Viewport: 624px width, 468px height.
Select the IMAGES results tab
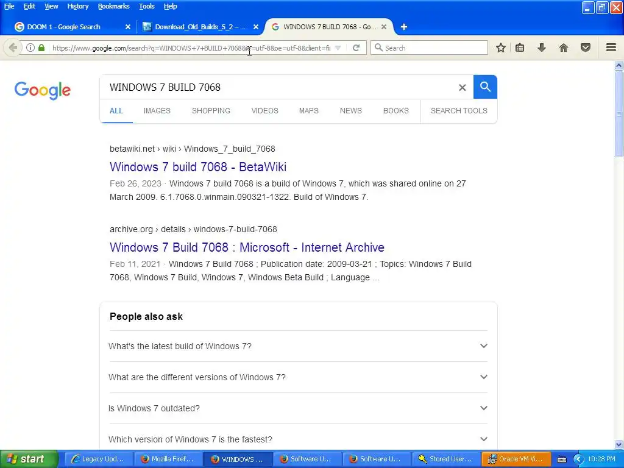[x=157, y=111]
